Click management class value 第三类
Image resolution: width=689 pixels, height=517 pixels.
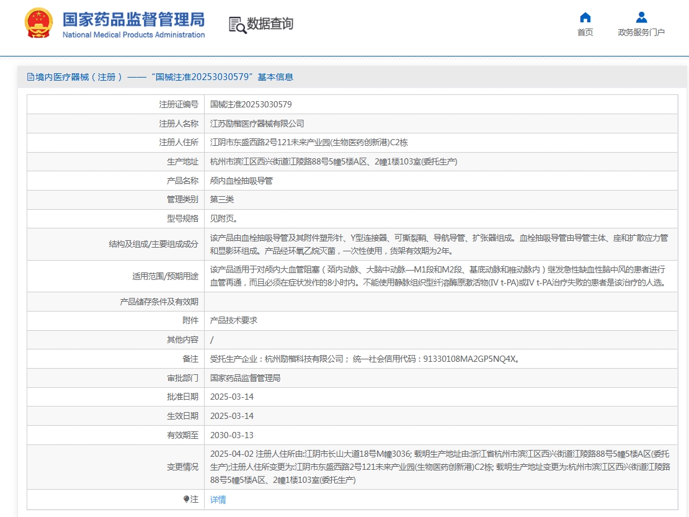coord(222,200)
